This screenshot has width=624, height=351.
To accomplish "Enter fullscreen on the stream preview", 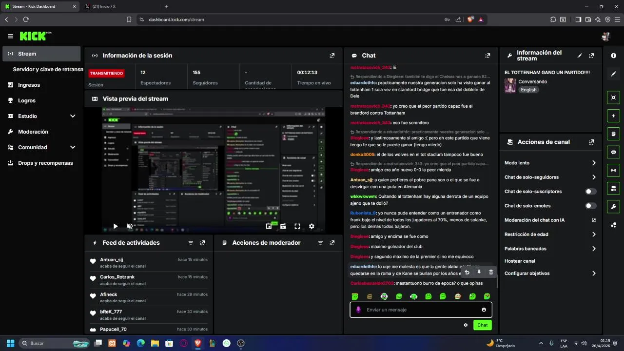I will [297, 226].
